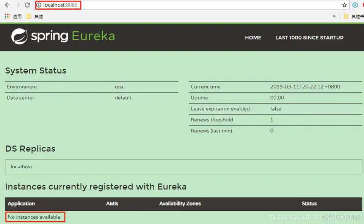Select the data center value default
The width and height of the screenshot is (364, 224).
point(123,98)
